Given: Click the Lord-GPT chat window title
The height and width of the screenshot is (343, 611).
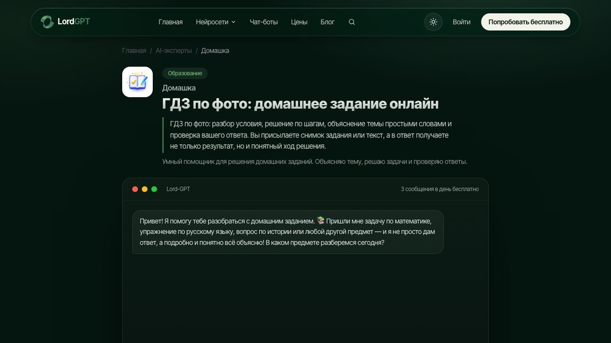Looking at the screenshot, I should pos(178,189).
